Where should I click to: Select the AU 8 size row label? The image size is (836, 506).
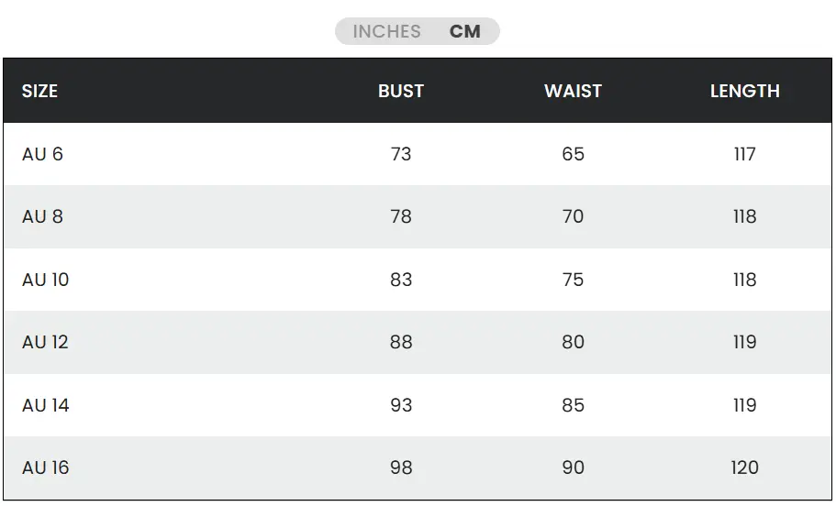tap(42, 216)
